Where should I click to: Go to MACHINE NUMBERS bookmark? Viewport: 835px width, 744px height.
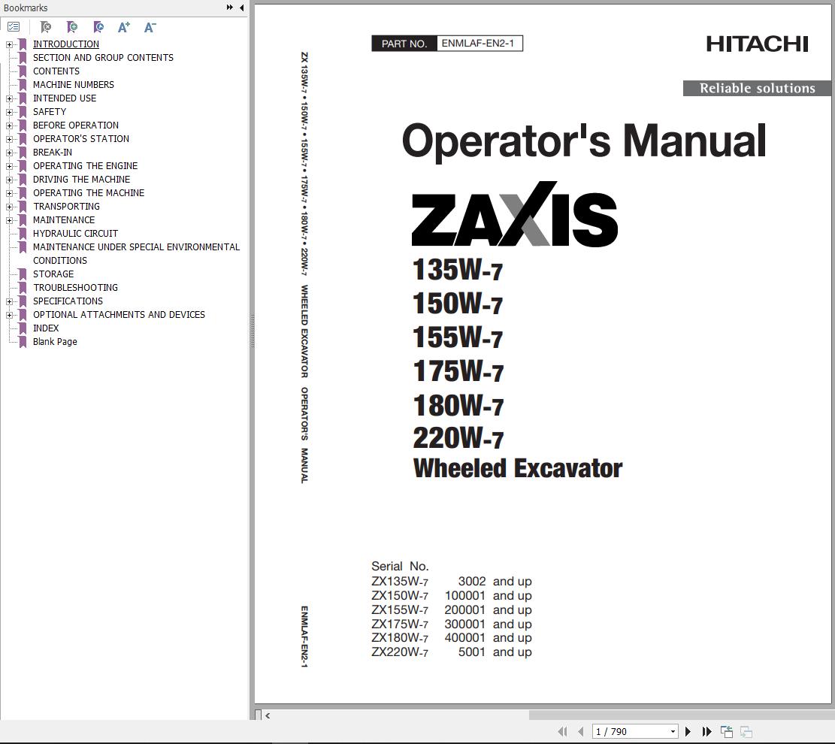tap(74, 85)
